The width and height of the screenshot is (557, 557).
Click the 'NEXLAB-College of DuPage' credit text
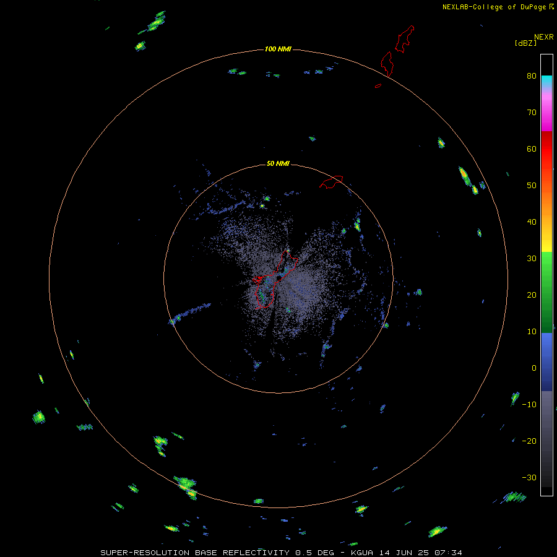point(494,7)
